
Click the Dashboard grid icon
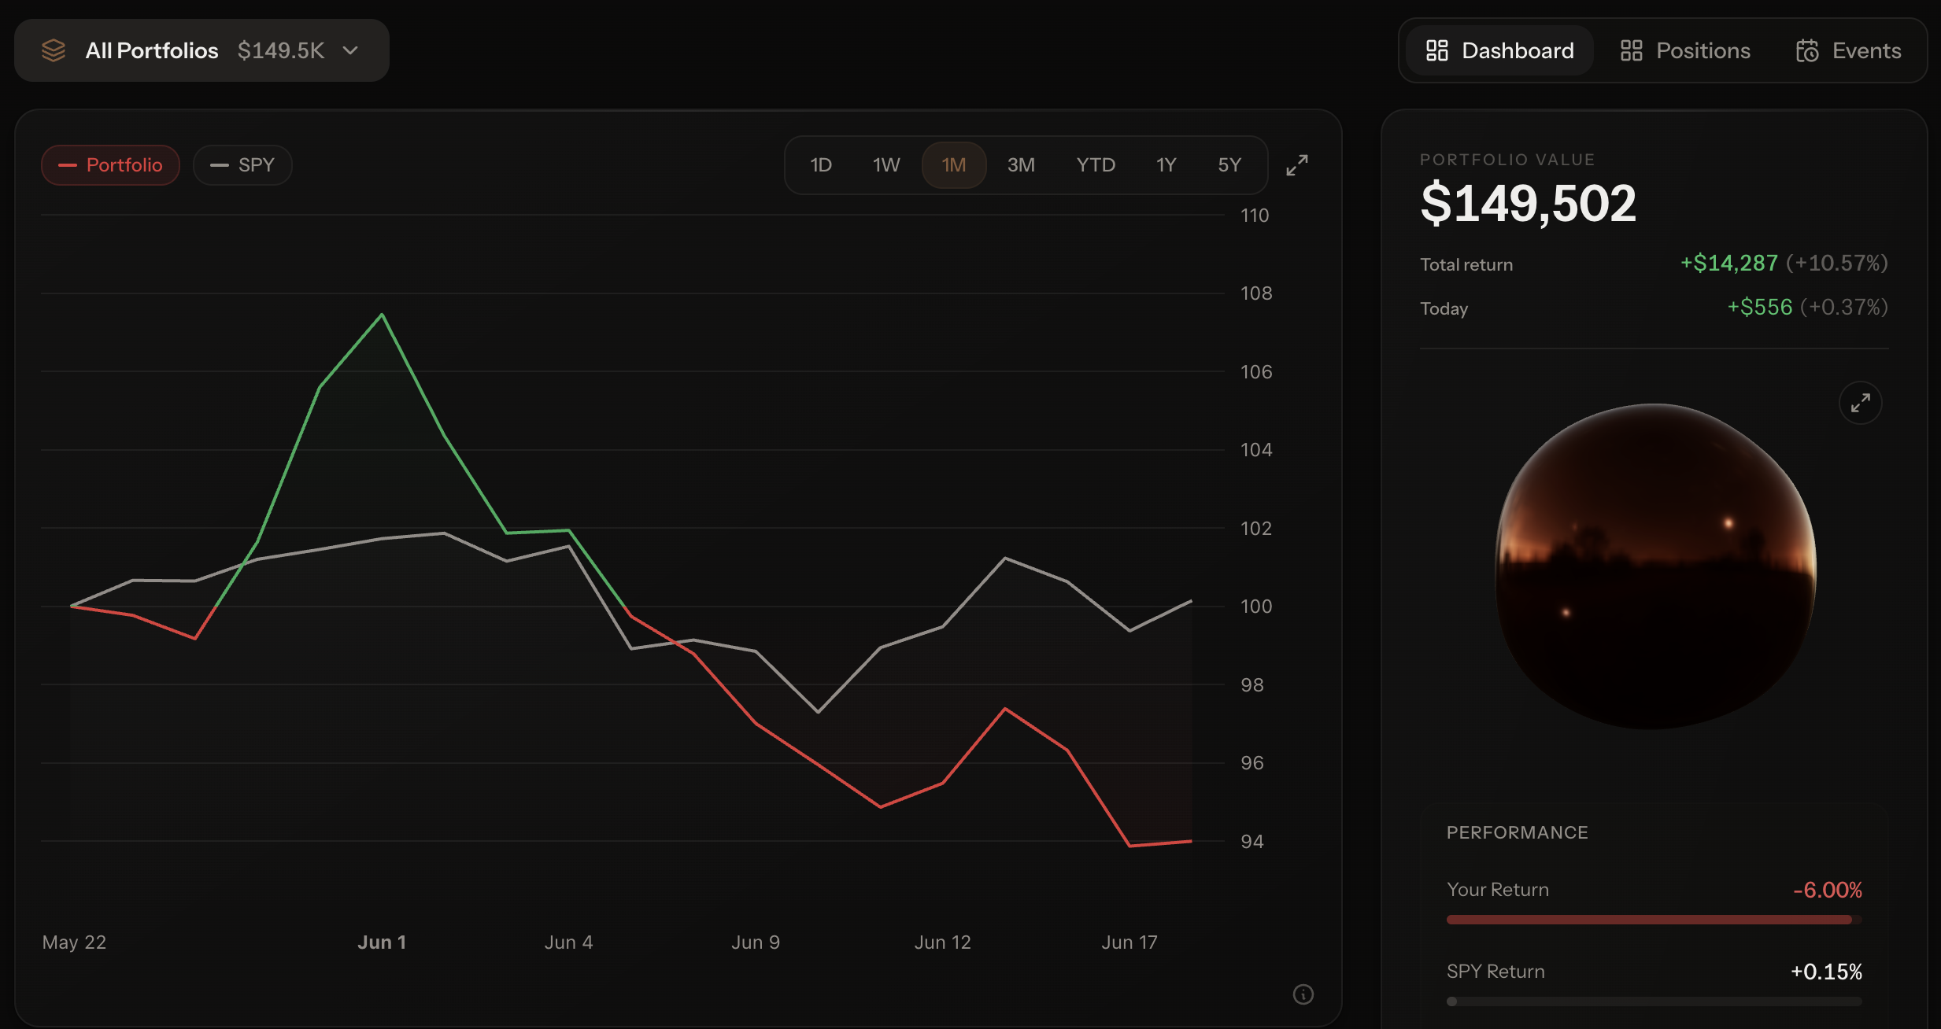click(x=1437, y=50)
